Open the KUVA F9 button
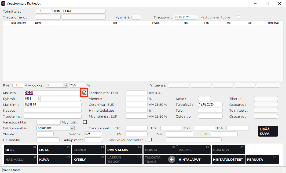Image resolution: width=286 pixels, height=173 pixels. 54,159
